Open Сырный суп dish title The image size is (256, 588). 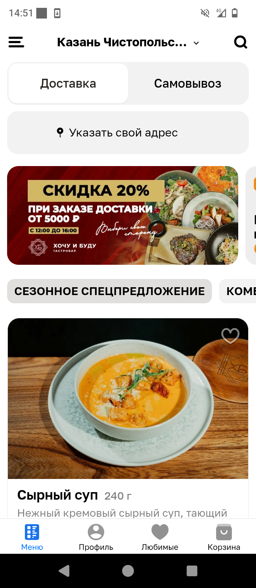[x=58, y=495]
